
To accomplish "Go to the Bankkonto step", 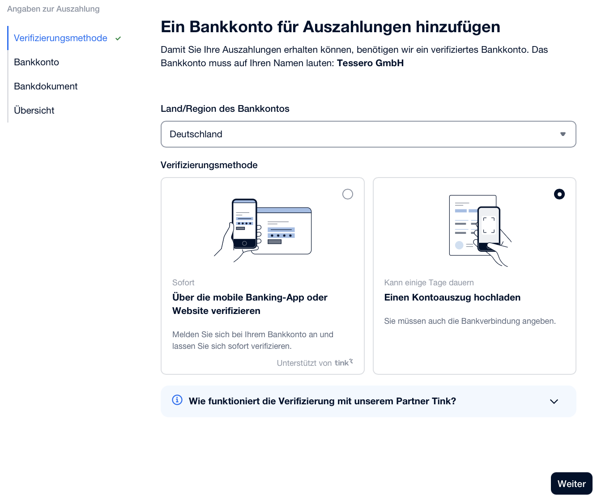I will coord(36,62).
